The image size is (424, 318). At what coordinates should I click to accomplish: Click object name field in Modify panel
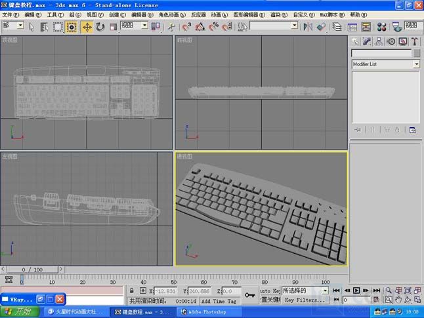(381, 53)
